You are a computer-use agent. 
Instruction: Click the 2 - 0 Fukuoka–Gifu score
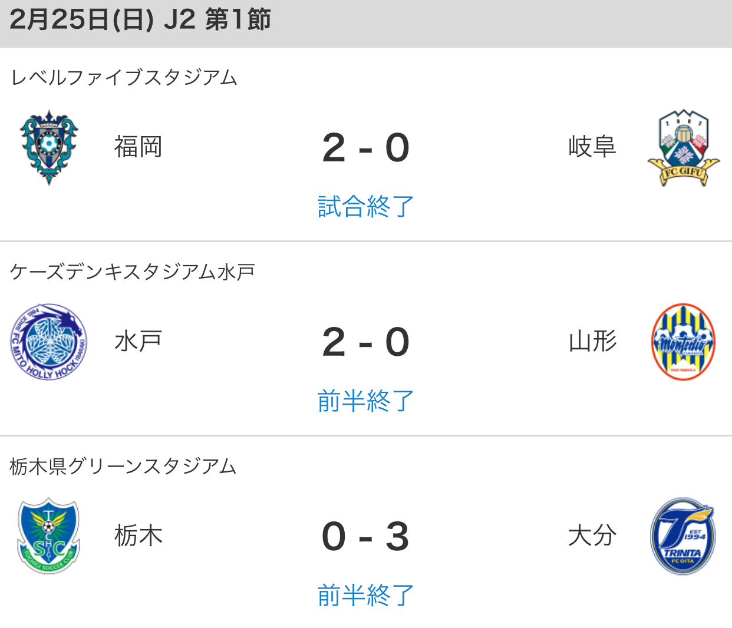[x=365, y=147]
